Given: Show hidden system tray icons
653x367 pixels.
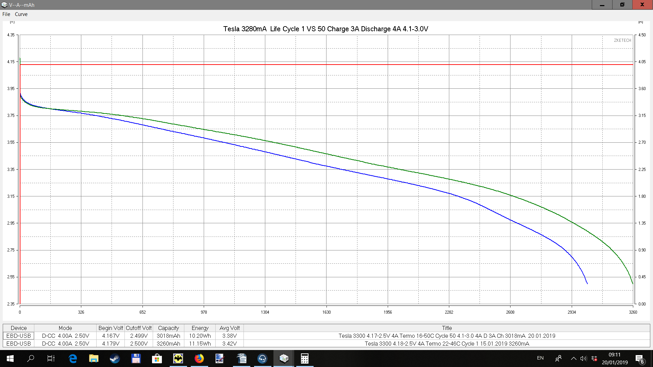Looking at the screenshot, I should coord(573,359).
